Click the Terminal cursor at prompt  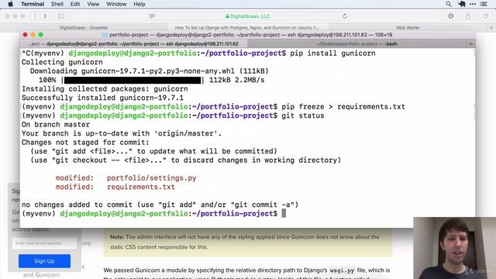coord(284,214)
